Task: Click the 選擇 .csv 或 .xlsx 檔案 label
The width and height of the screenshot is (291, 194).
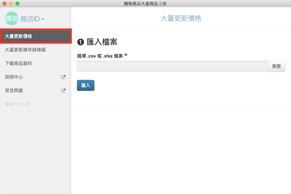Action: tap(100, 56)
